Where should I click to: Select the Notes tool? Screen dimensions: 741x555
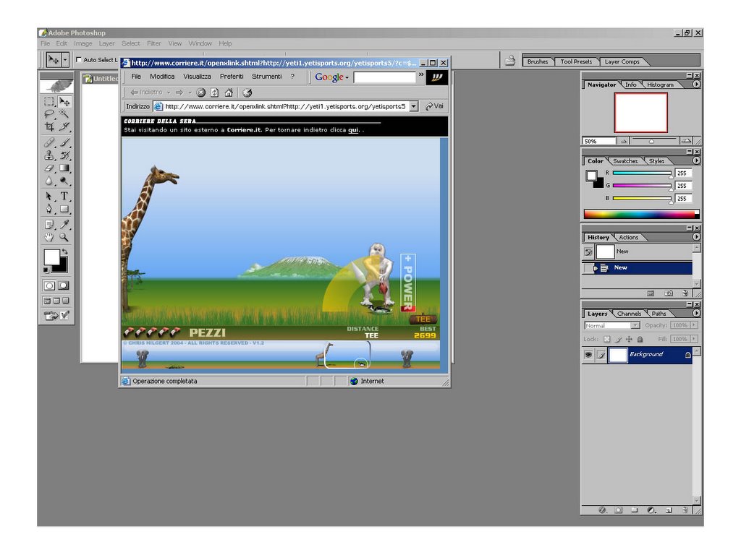coord(49,225)
